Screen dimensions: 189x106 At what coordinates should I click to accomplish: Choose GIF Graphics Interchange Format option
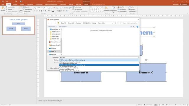click(x=99, y=62)
